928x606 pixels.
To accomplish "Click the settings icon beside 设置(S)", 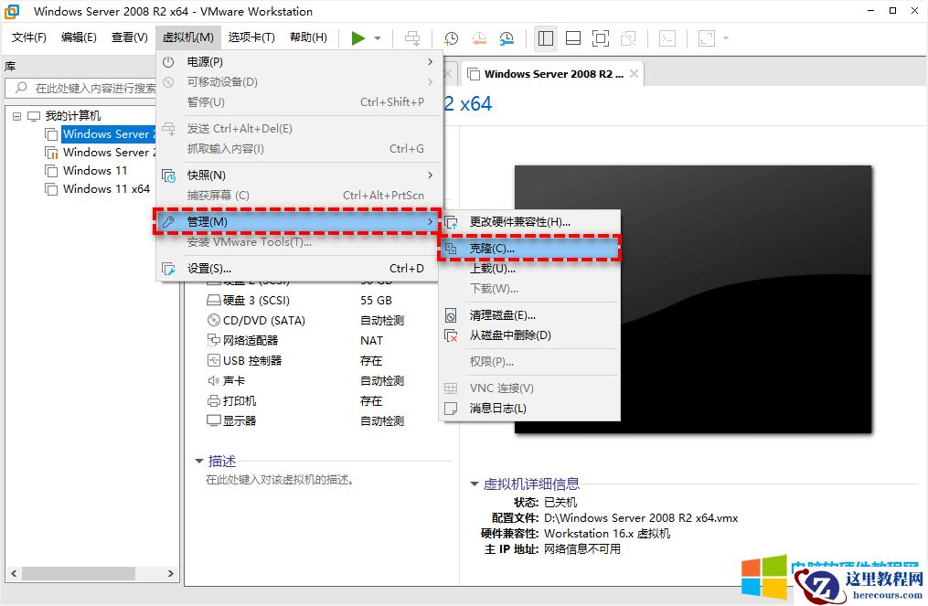I will pos(168,270).
